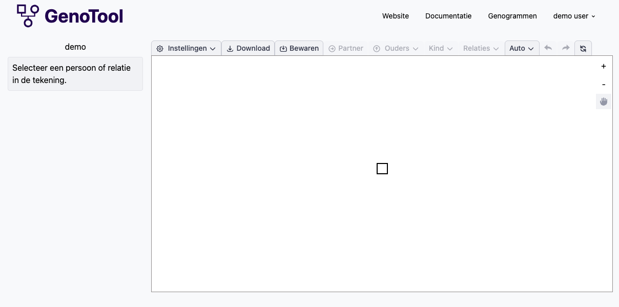Expand the Auto layout dropdown
This screenshot has width=619, height=307.
pyautogui.click(x=522, y=48)
